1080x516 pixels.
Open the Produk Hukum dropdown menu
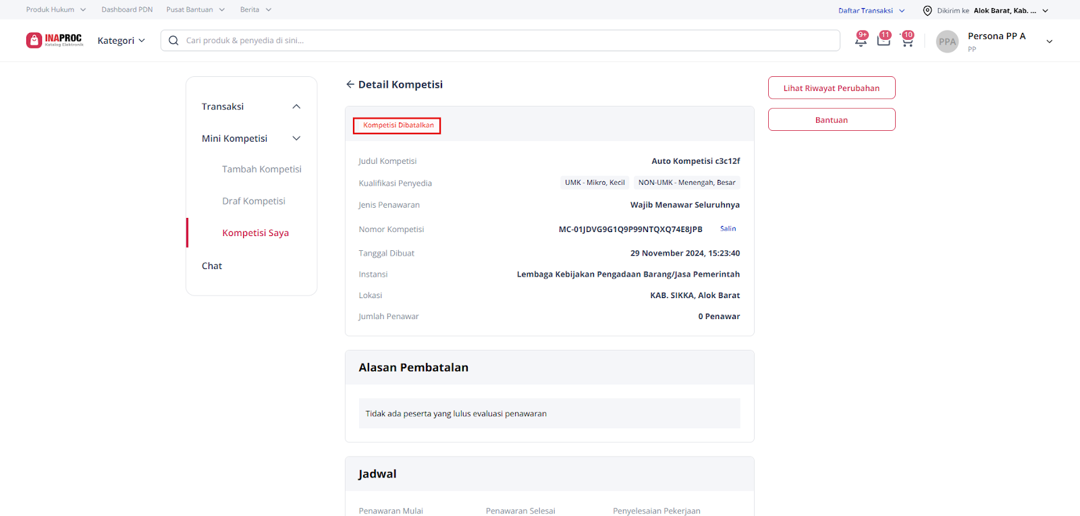tap(56, 9)
